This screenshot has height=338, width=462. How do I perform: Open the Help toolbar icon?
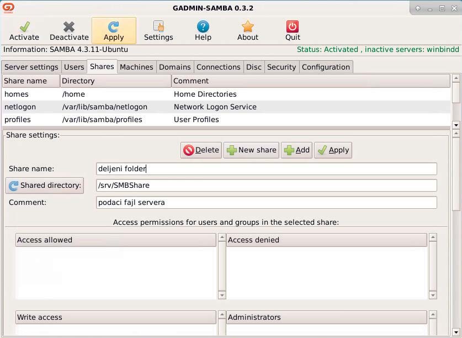(x=203, y=27)
